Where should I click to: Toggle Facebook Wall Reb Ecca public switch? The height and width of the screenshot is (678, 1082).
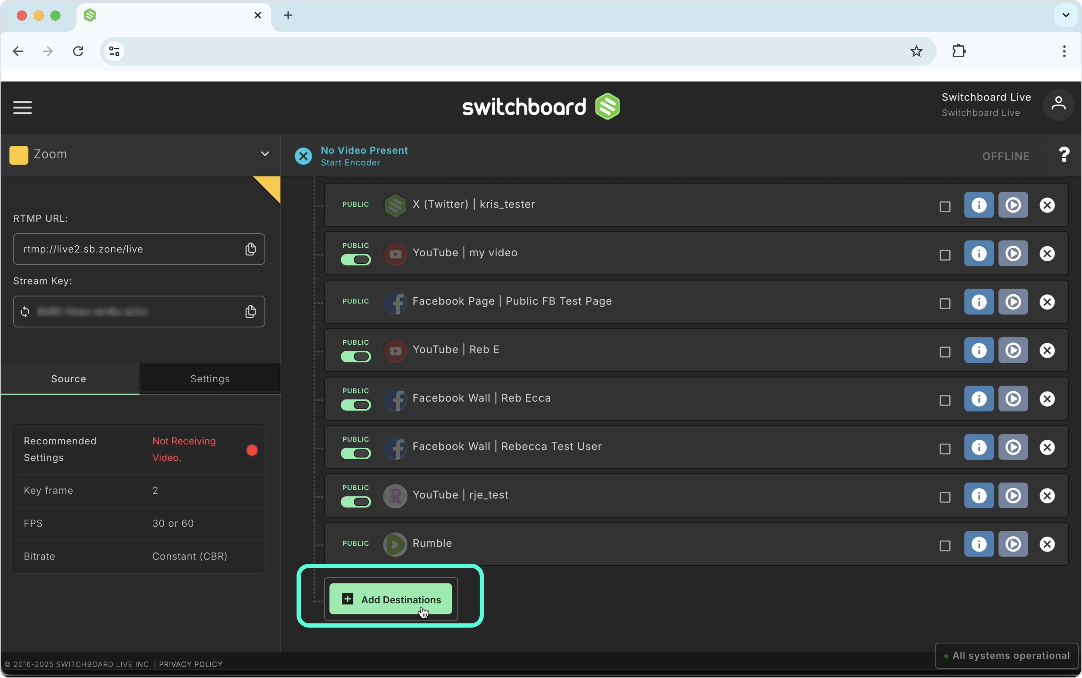pyautogui.click(x=355, y=405)
